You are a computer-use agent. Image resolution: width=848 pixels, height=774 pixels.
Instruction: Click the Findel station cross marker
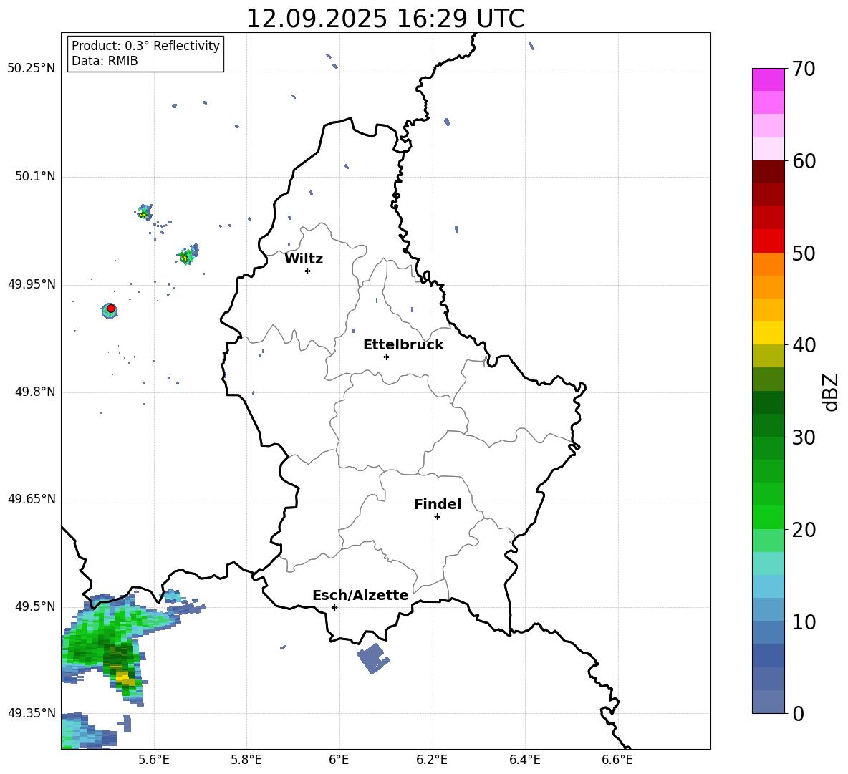pyautogui.click(x=437, y=517)
